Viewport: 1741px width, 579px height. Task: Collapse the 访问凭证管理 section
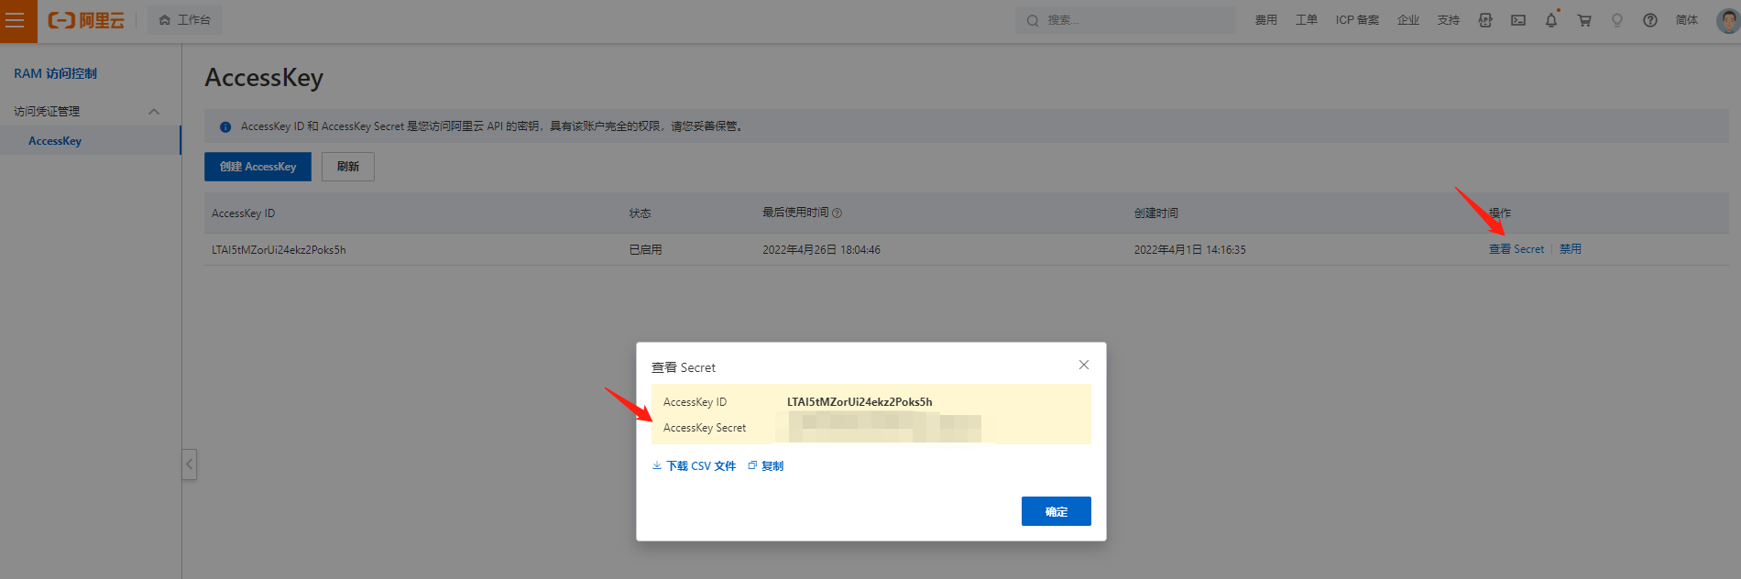point(154,112)
